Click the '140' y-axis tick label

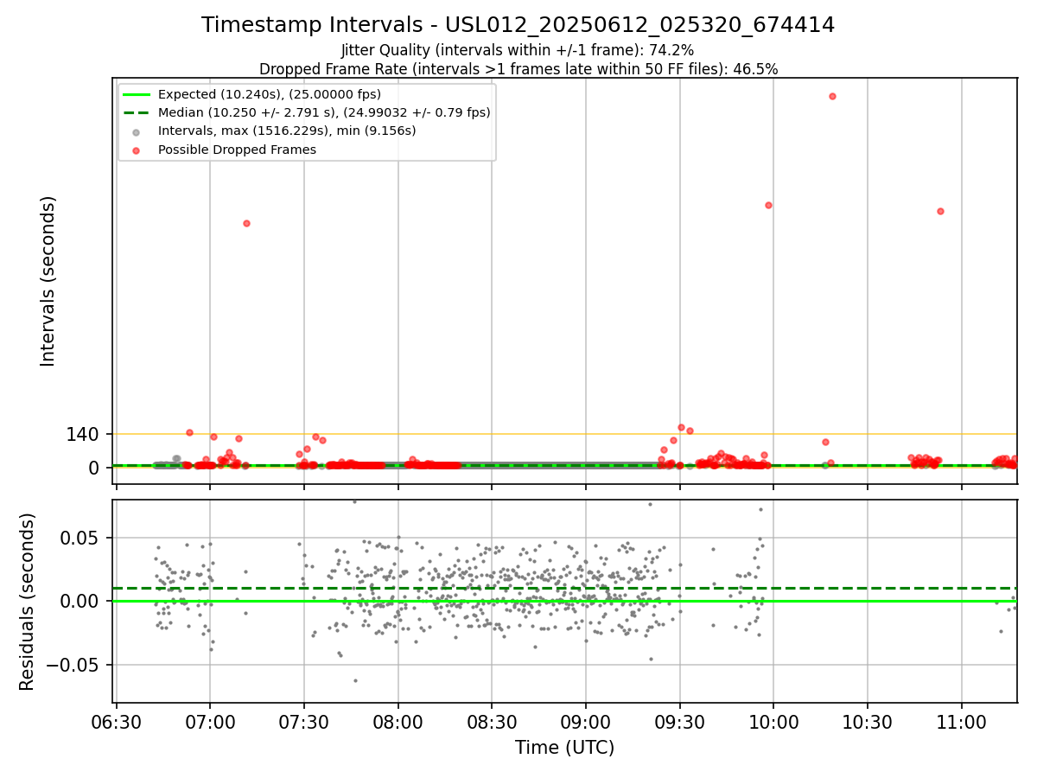pos(82,434)
